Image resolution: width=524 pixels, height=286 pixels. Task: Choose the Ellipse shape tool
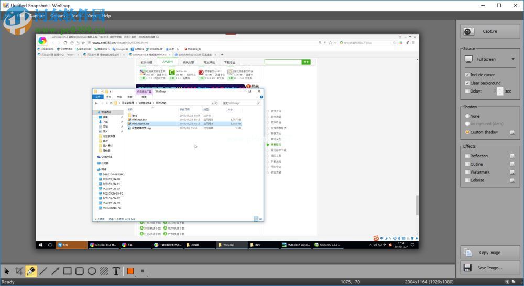pos(92,271)
